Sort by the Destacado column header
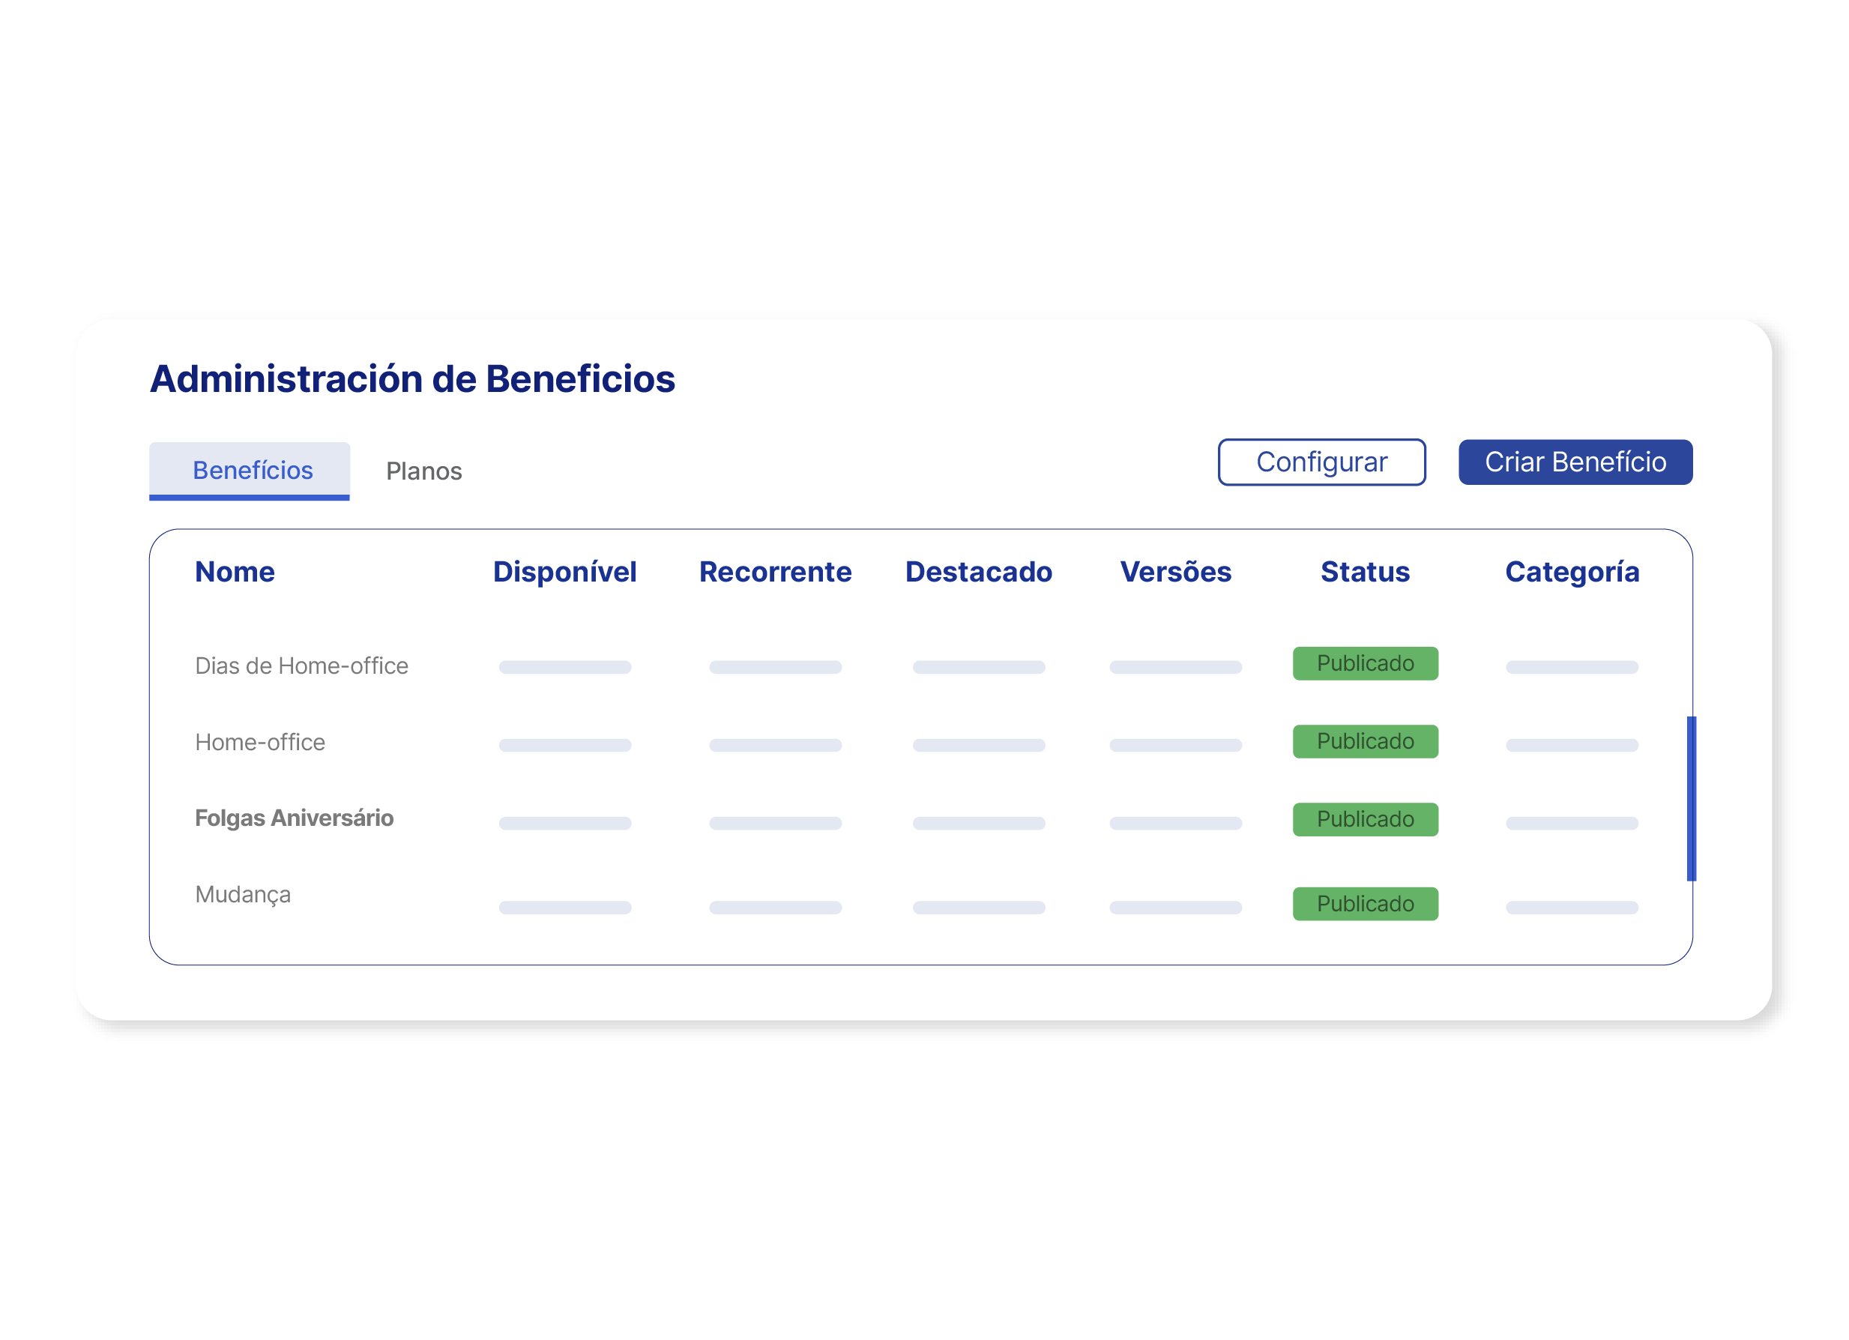Screen dimensions: 1849x1340 click(978, 571)
